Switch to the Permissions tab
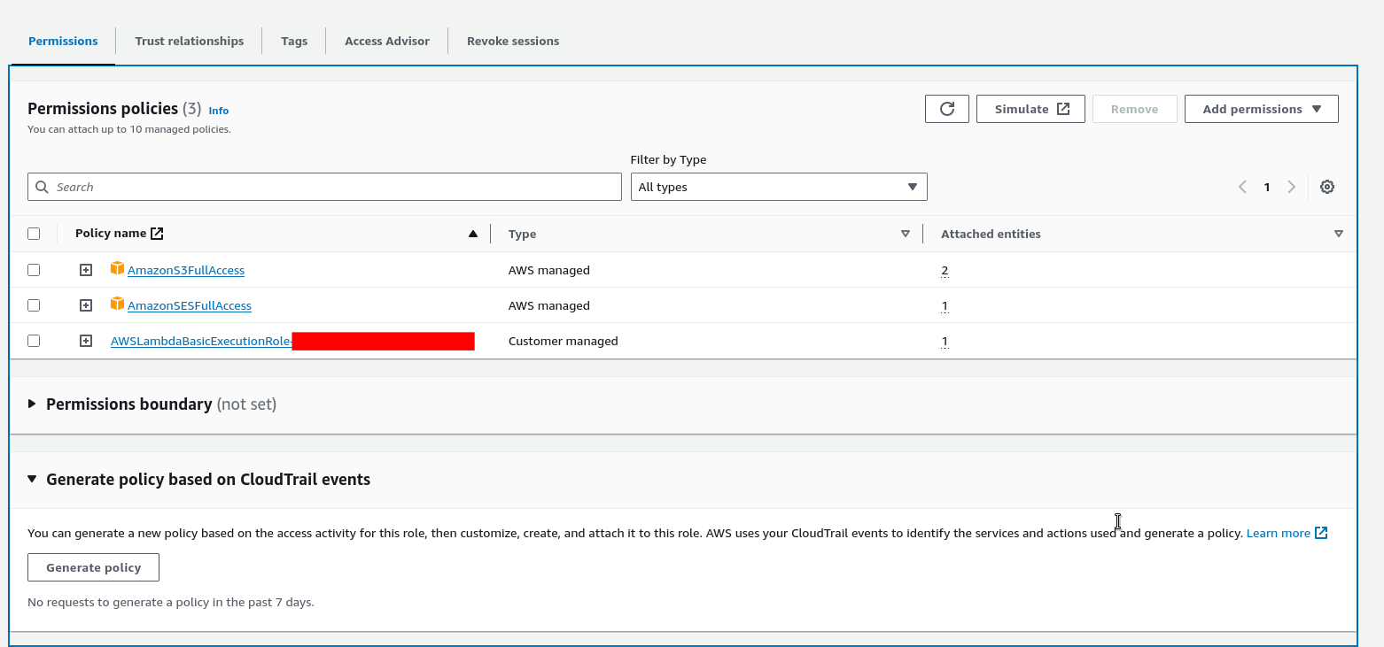 pos(63,41)
